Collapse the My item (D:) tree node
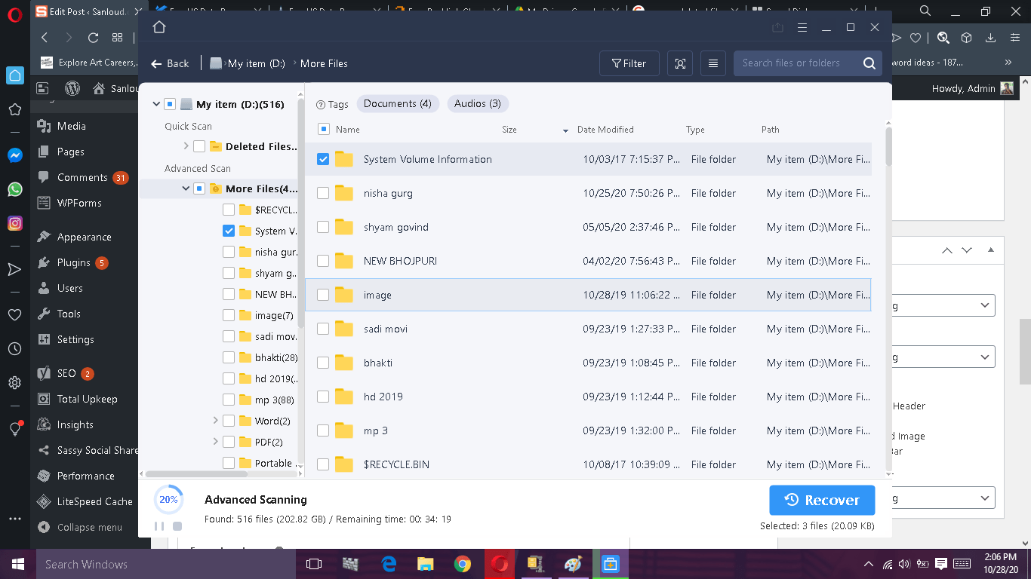 (156, 104)
